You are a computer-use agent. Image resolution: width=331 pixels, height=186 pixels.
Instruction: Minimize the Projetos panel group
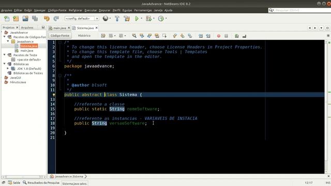[43, 27]
